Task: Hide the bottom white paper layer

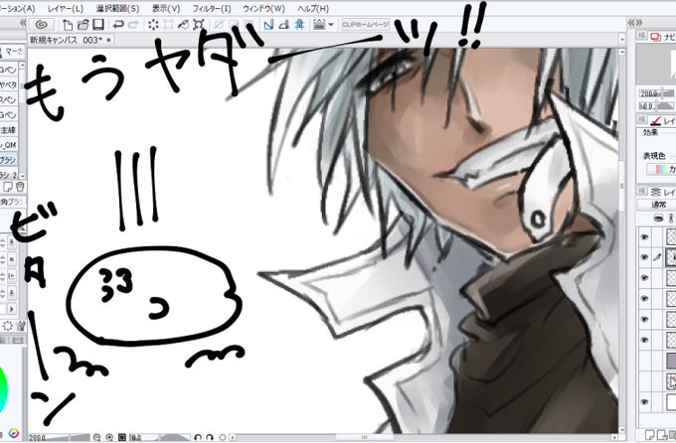Action: point(644,402)
